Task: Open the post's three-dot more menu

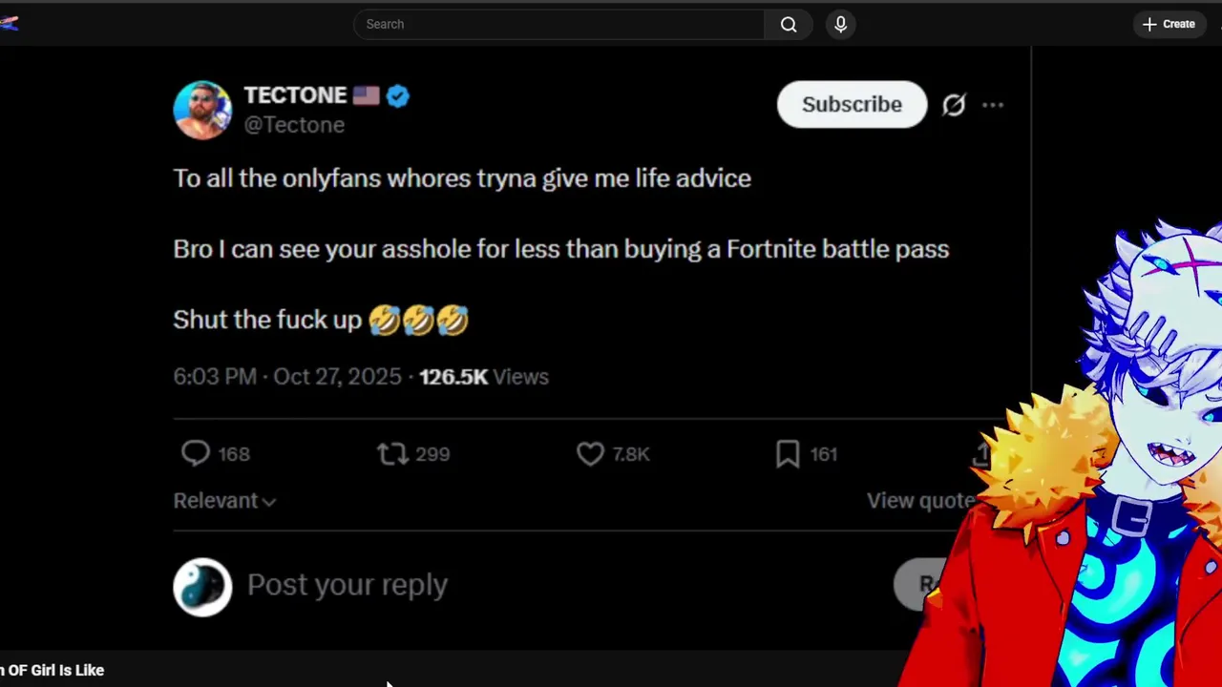Action: pyautogui.click(x=993, y=105)
